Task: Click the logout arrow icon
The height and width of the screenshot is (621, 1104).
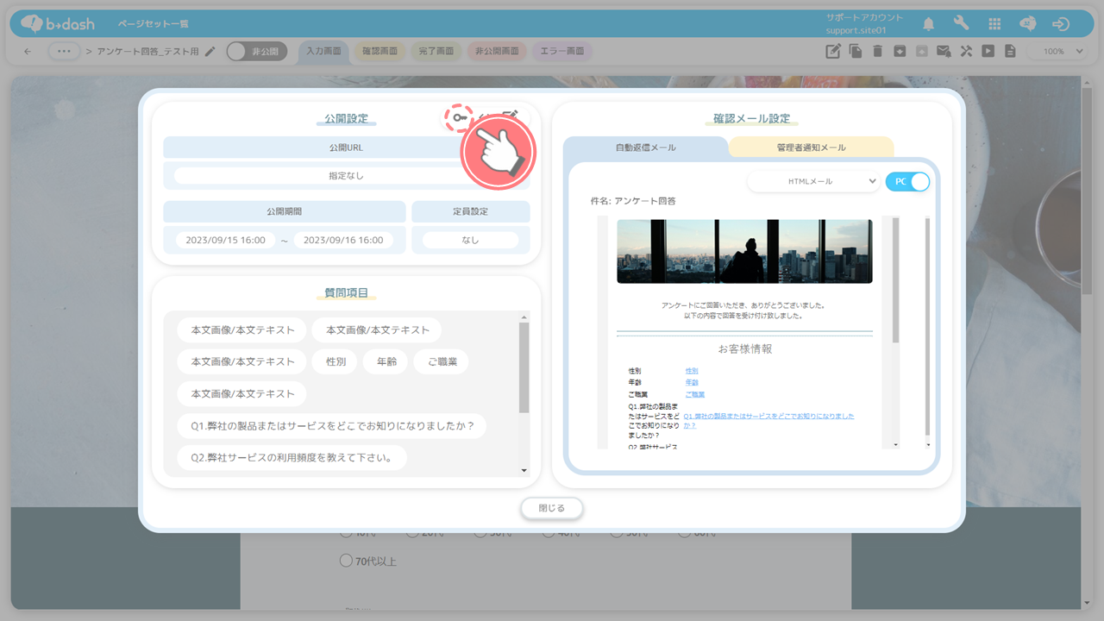Action: 1062,24
